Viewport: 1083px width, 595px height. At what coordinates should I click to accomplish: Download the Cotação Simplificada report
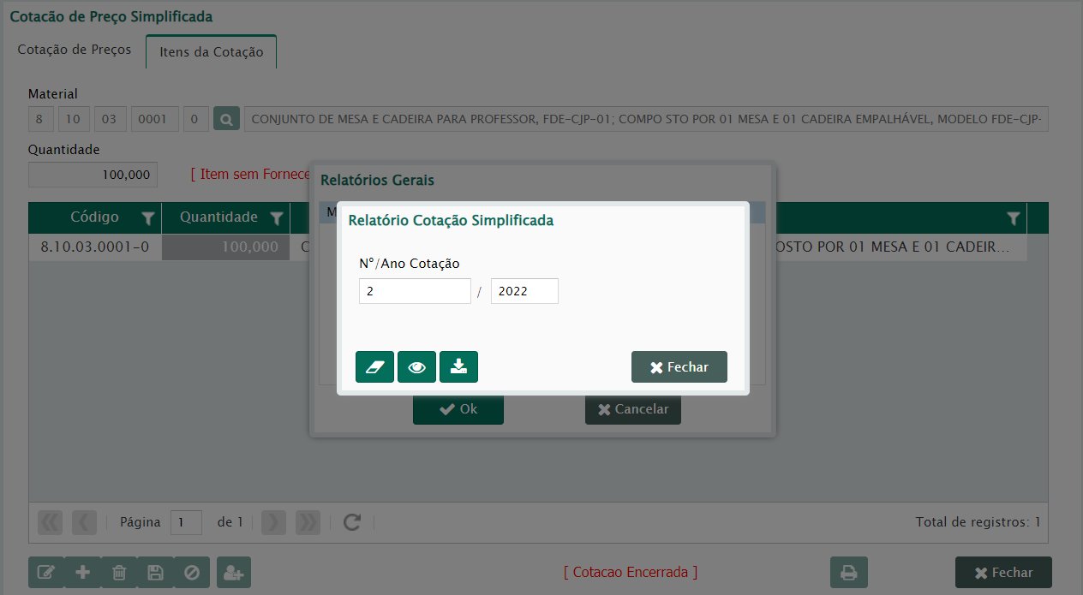tap(458, 367)
